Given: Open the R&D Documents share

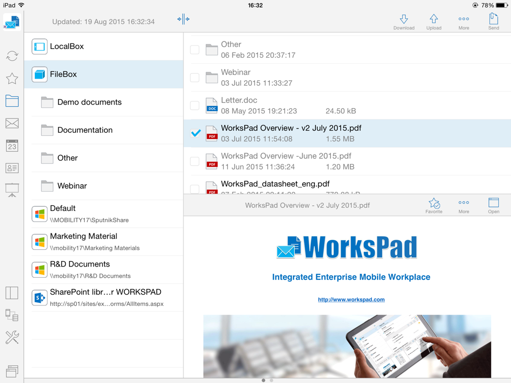Looking at the screenshot, I should click(x=104, y=269).
